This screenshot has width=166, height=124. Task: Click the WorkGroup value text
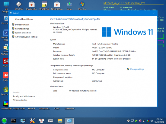point(97,81)
